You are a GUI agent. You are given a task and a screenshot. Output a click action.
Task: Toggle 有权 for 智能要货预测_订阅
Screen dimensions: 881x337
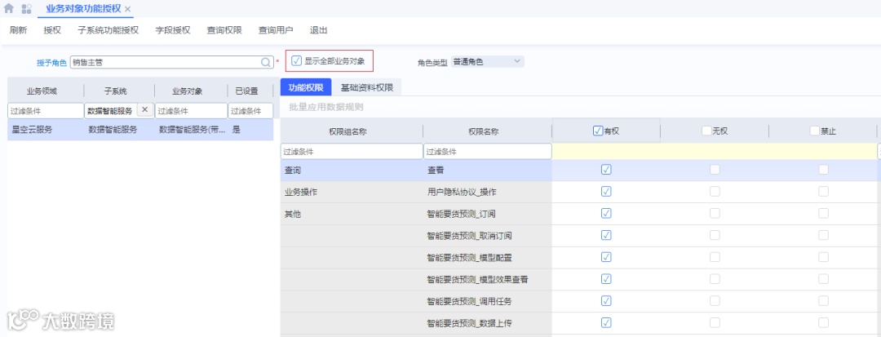click(x=605, y=214)
